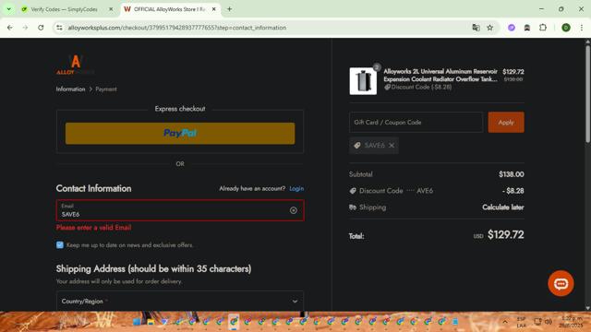
Task: Switch to the Verify Codes SimplyCodes tab
Action: tap(64, 9)
